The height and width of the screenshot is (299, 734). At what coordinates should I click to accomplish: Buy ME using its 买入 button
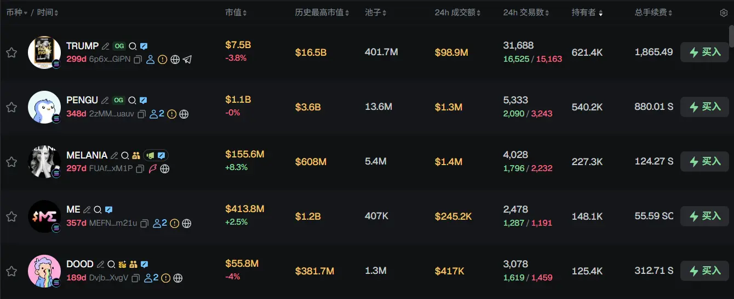704,216
